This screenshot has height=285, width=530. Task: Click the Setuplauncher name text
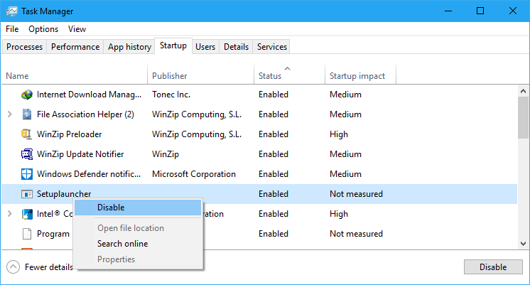(x=64, y=194)
